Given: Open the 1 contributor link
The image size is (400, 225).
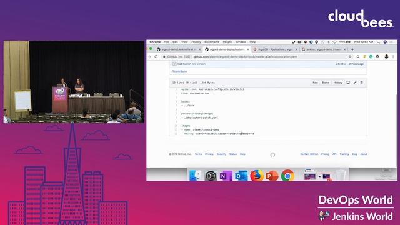Looking at the screenshot, I should 179,71.
